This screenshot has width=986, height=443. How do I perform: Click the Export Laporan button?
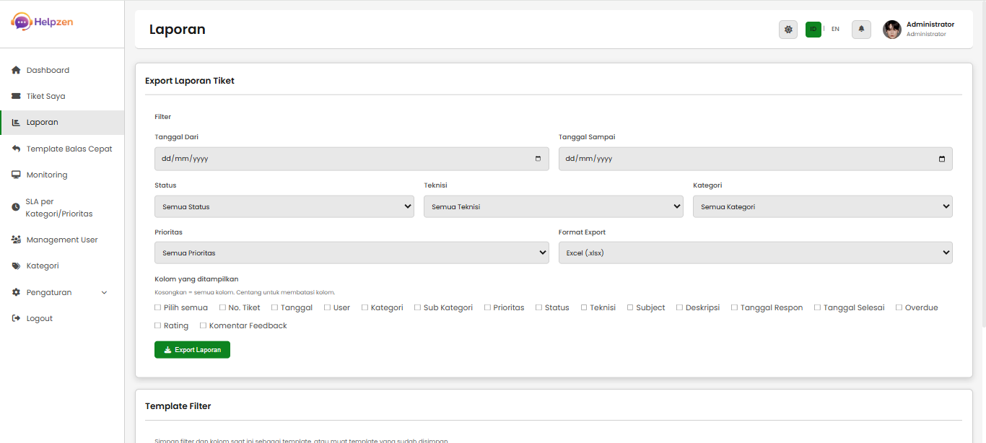(192, 349)
